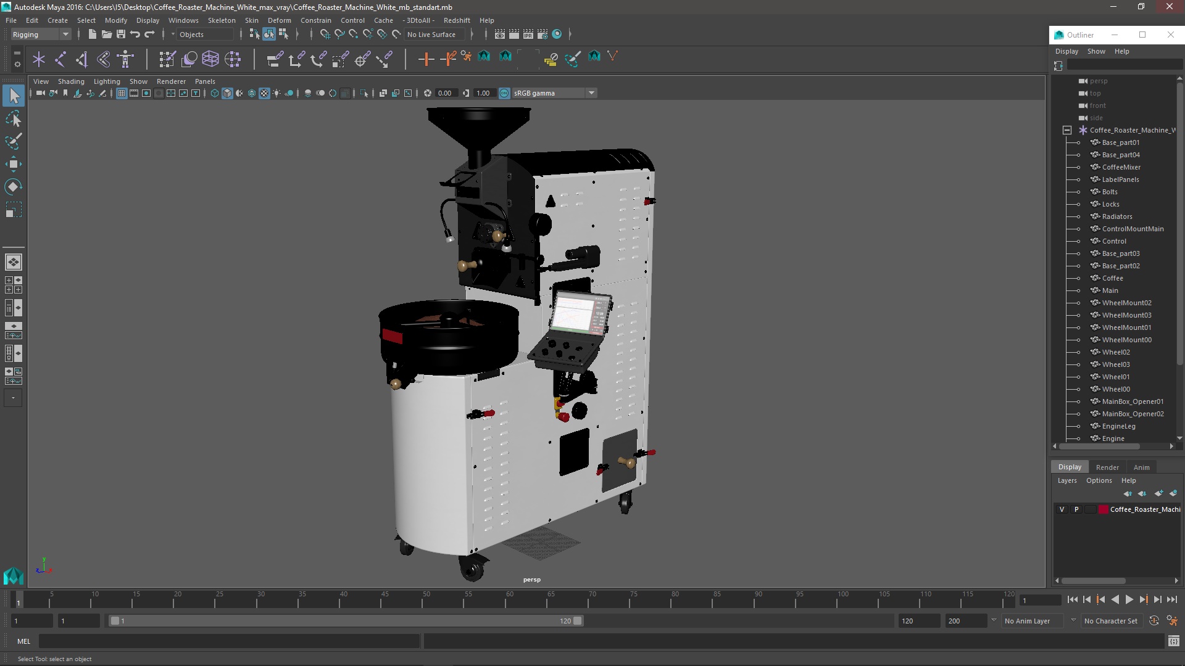Screen dimensions: 1185x666
Task: Choose the Lasso select tool
Action: coord(14,118)
